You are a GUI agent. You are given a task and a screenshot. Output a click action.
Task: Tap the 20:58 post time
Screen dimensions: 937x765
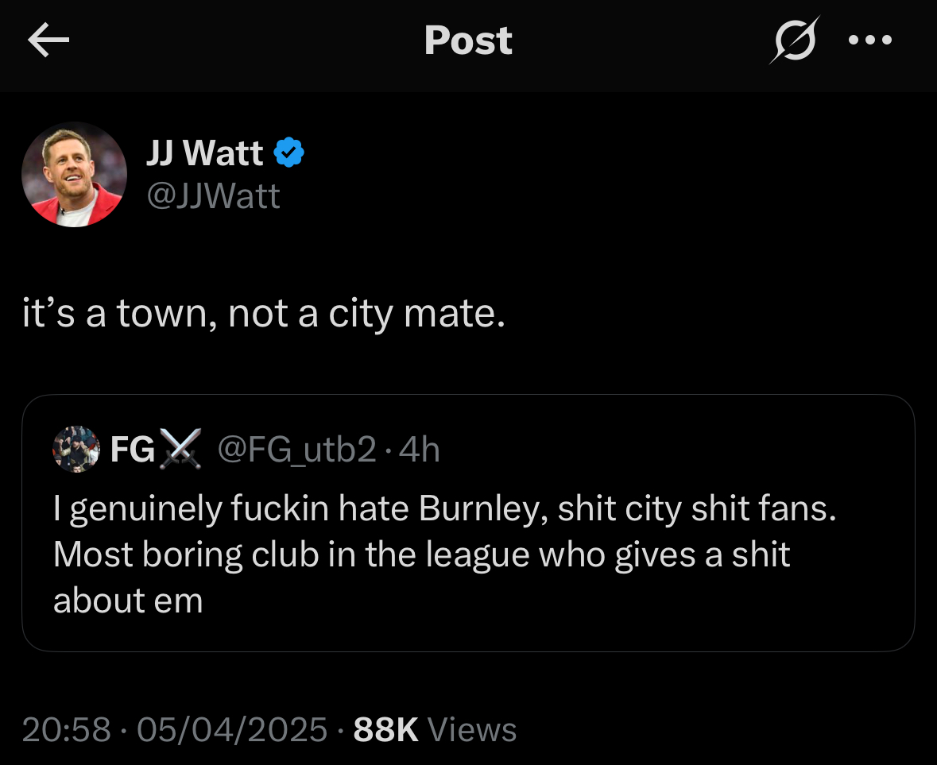click(x=66, y=729)
